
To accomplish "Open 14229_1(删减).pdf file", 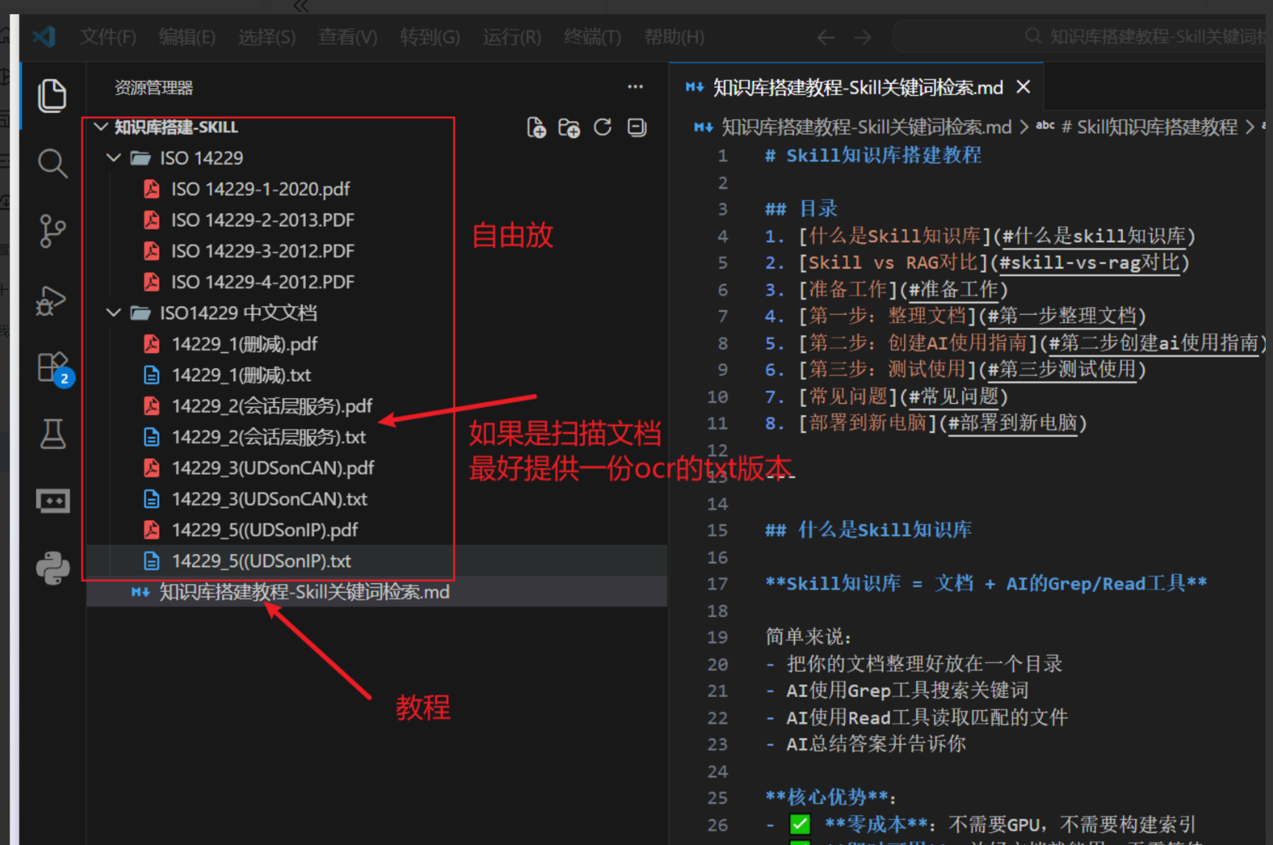I will (x=244, y=344).
